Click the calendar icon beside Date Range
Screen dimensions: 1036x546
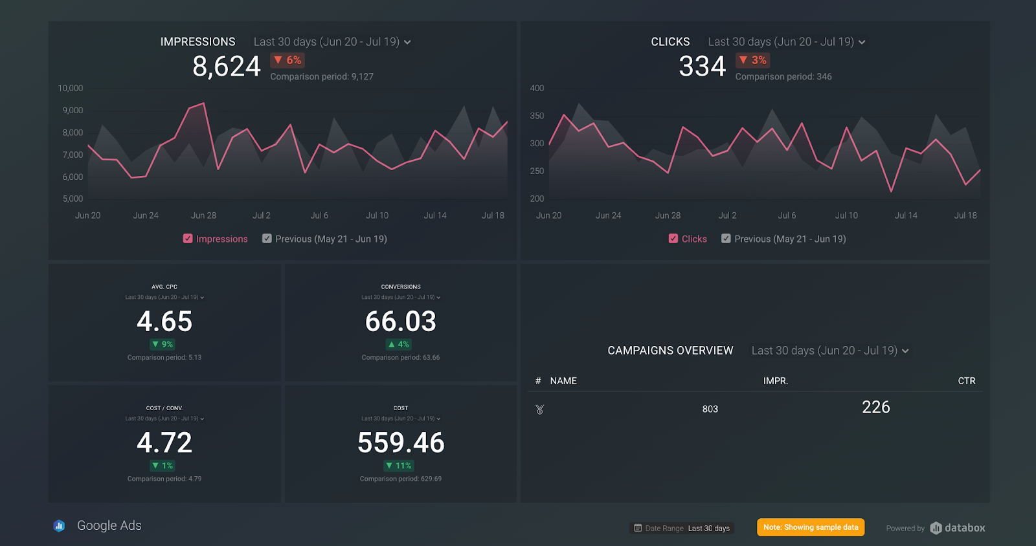638,528
